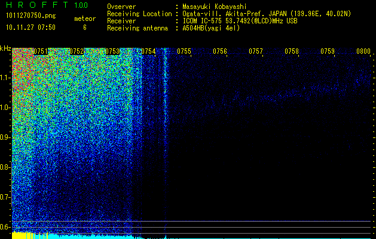Click the 0800 time marker

click(363, 51)
